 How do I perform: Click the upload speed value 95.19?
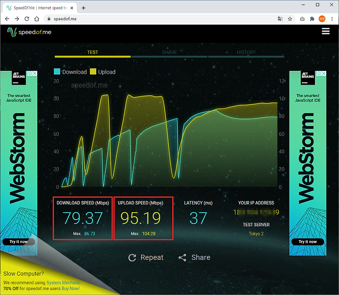pyautogui.click(x=140, y=218)
